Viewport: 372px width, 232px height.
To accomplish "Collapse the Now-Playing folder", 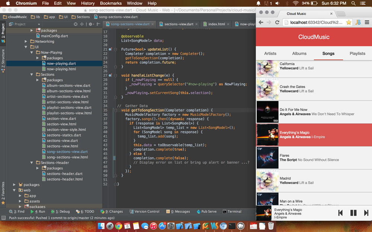I will [32, 52].
